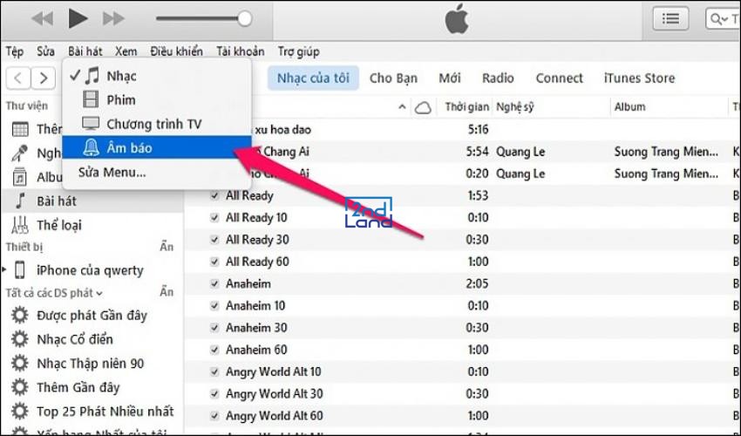
Task: Open the list view button near search
Action: [x=670, y=19]
